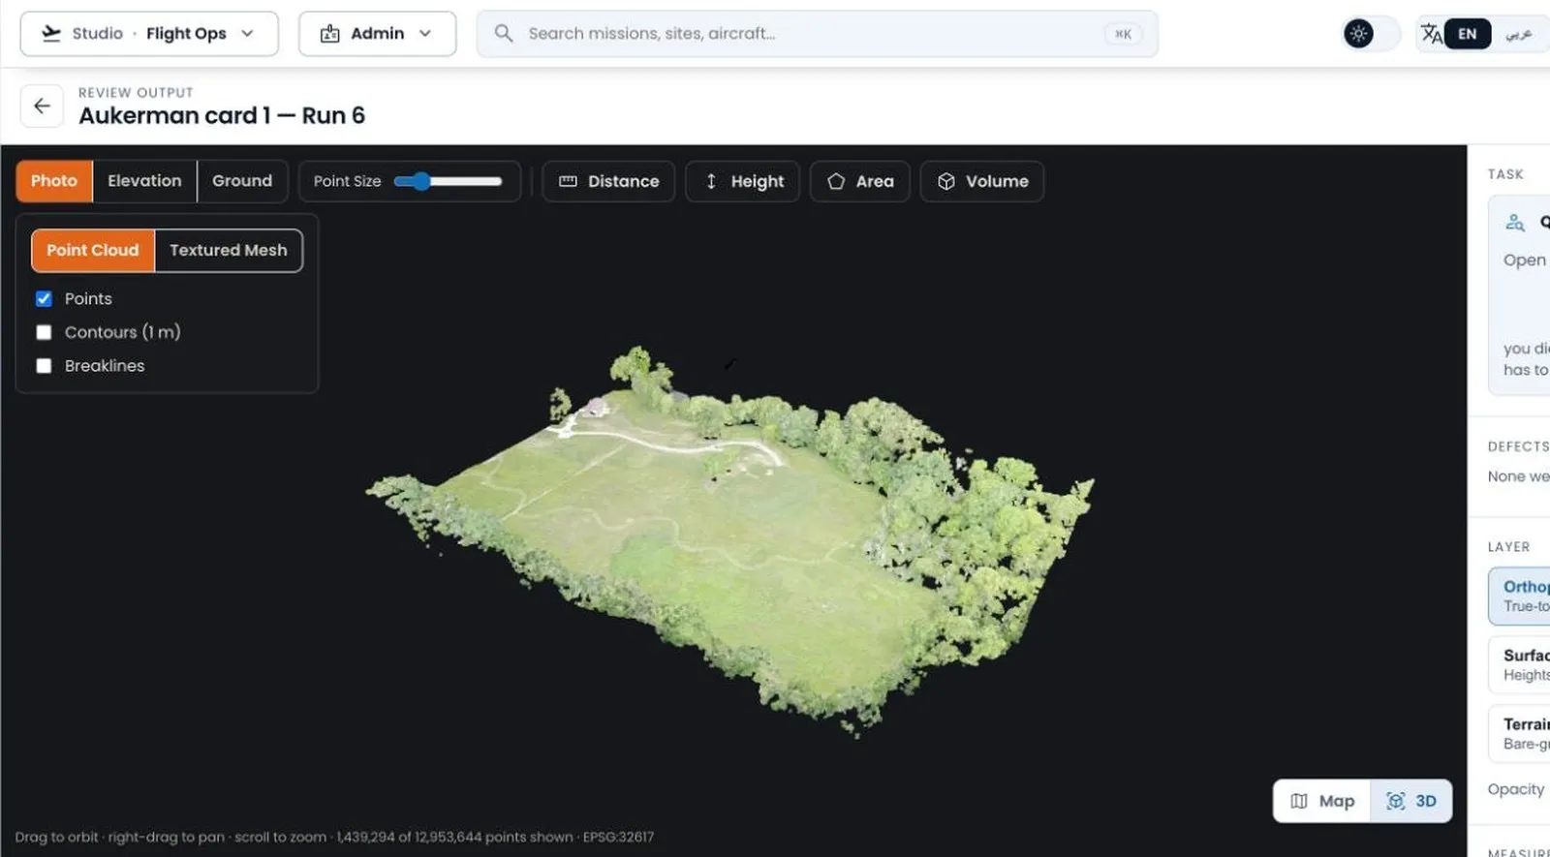Click the EPSG:32617 status text
Viewport: 1550px width, 857px height.
[618, 837]
